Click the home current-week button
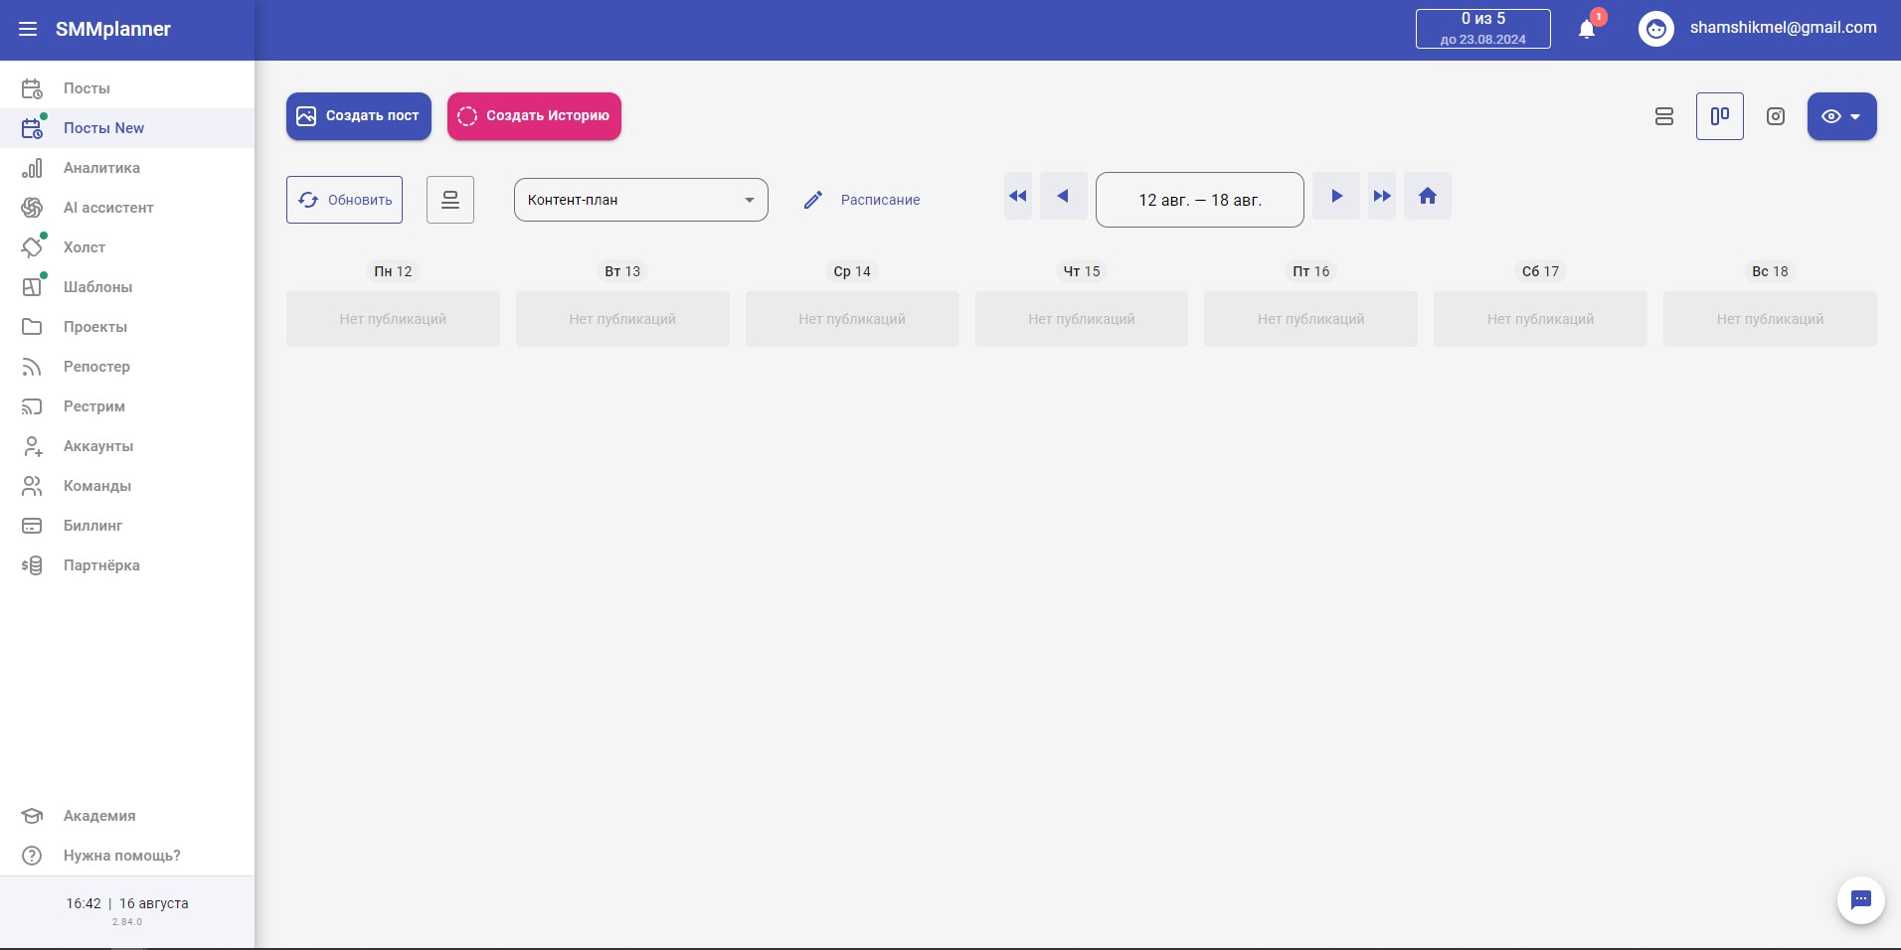The height and width of the screenshot is (950, 1901). [1428, 196]
